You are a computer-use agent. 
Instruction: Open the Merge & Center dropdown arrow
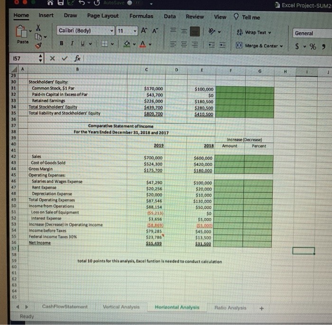(x=281, y=46)
